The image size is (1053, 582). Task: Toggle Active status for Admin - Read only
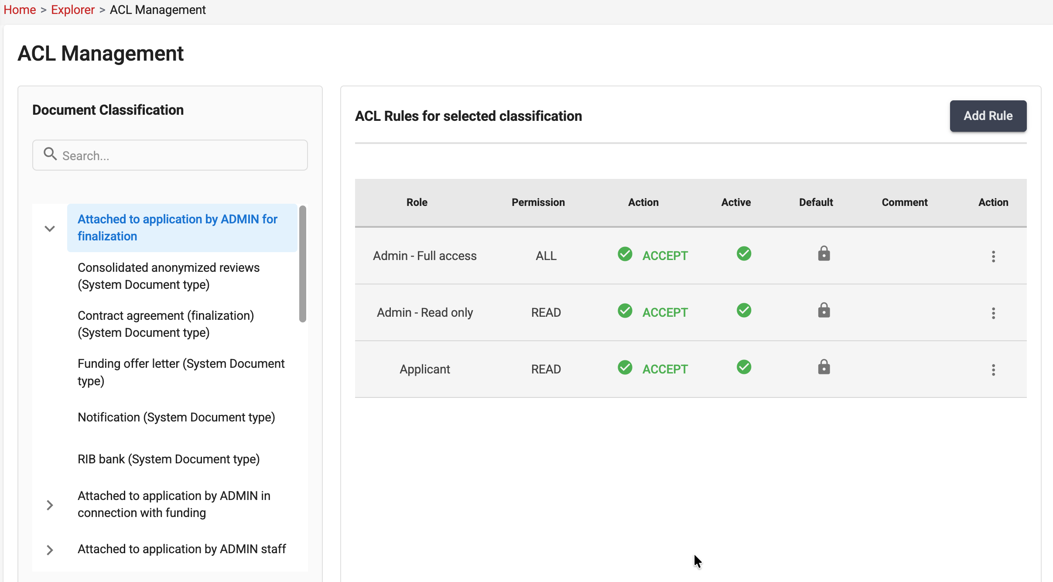(x=744, y=310)
